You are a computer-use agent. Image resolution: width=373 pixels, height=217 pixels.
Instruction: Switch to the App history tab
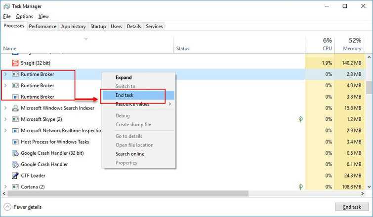pyautogui.click(x=74, y=26)
